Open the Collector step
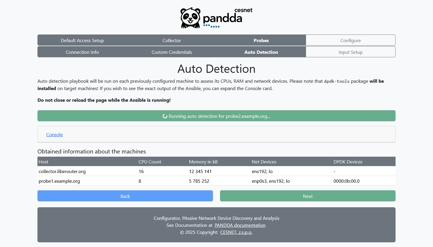433x247 pixels. (x=171, y=40)
